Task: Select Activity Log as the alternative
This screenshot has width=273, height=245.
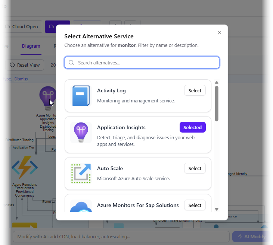Action: (195, 90)
